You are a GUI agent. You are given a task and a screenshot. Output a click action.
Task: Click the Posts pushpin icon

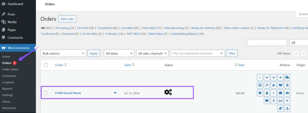[4, 14]
